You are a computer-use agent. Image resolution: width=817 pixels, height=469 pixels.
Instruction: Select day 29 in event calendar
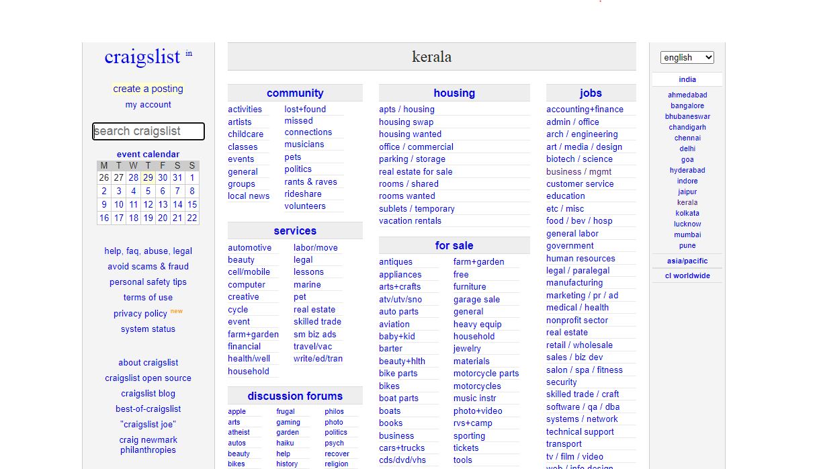pos(148,178)
